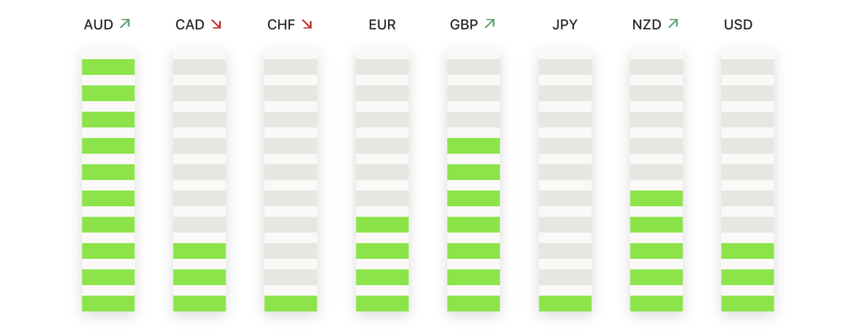The width and height of the screenshot is (842, 332).
Task: Click the single green bar in JPY meter
Action: click(x=566, y=303)
